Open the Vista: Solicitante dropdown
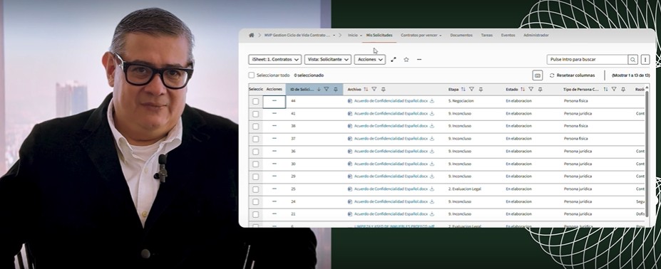 coord(327,60)
